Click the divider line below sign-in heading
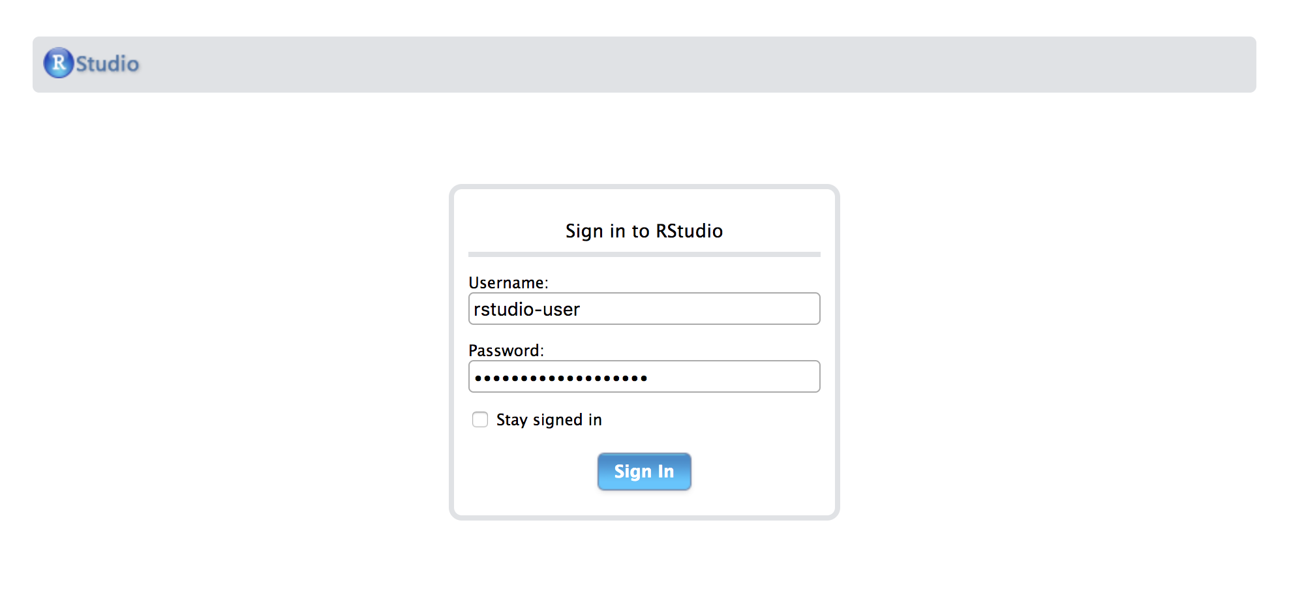Image resolution: width=1289 pixels, height=591 pixels. click(644, 254)
